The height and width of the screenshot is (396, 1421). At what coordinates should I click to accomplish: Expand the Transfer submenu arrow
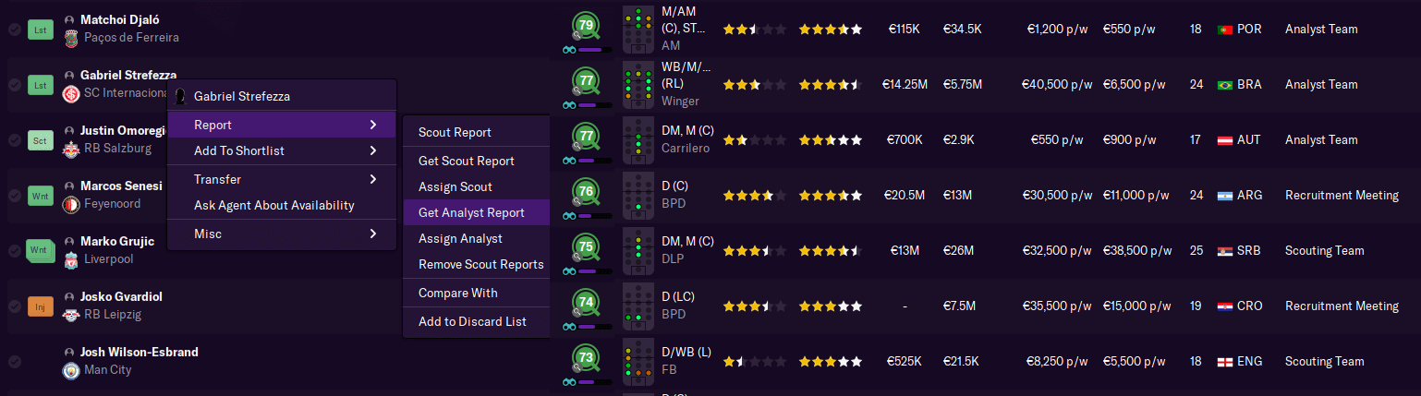point(373,179)
